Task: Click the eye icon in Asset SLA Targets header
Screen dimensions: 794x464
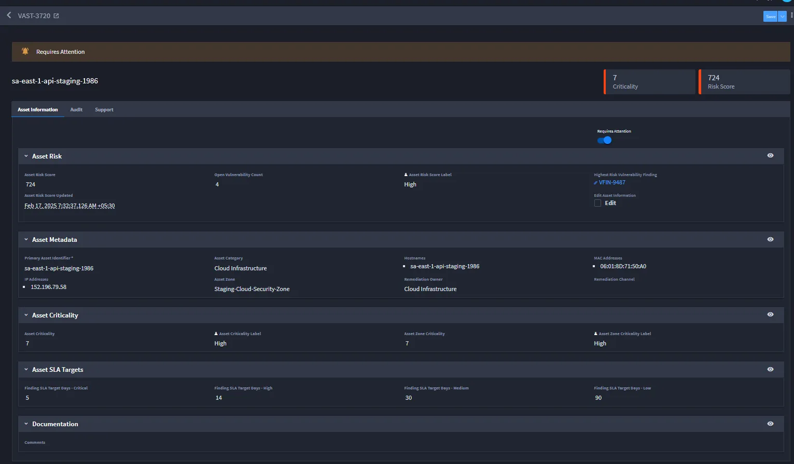Action: click(770, 369)
